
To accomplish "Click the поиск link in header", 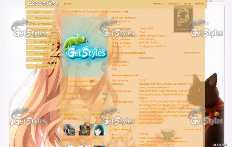I will pos(68,3).
